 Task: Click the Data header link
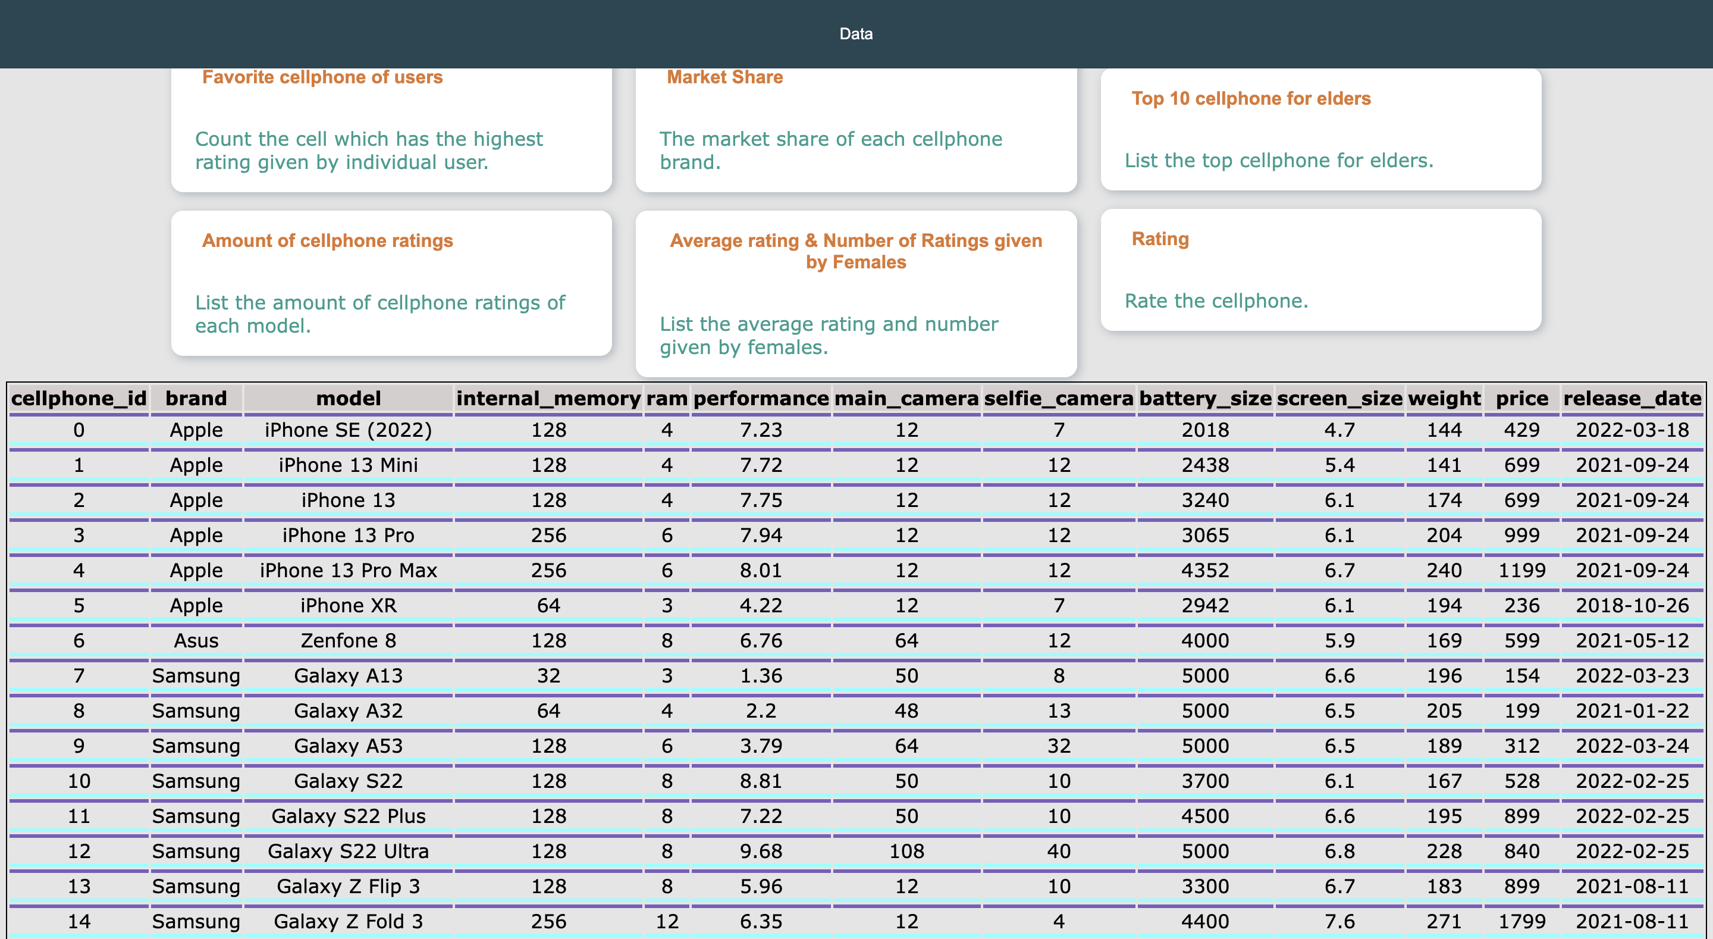click(x=856, y=34)
